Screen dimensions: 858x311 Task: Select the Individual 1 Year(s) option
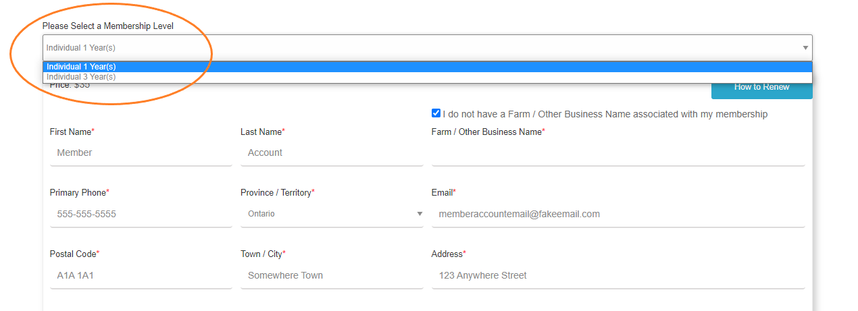pyautogui.click(x=81, y=67)
